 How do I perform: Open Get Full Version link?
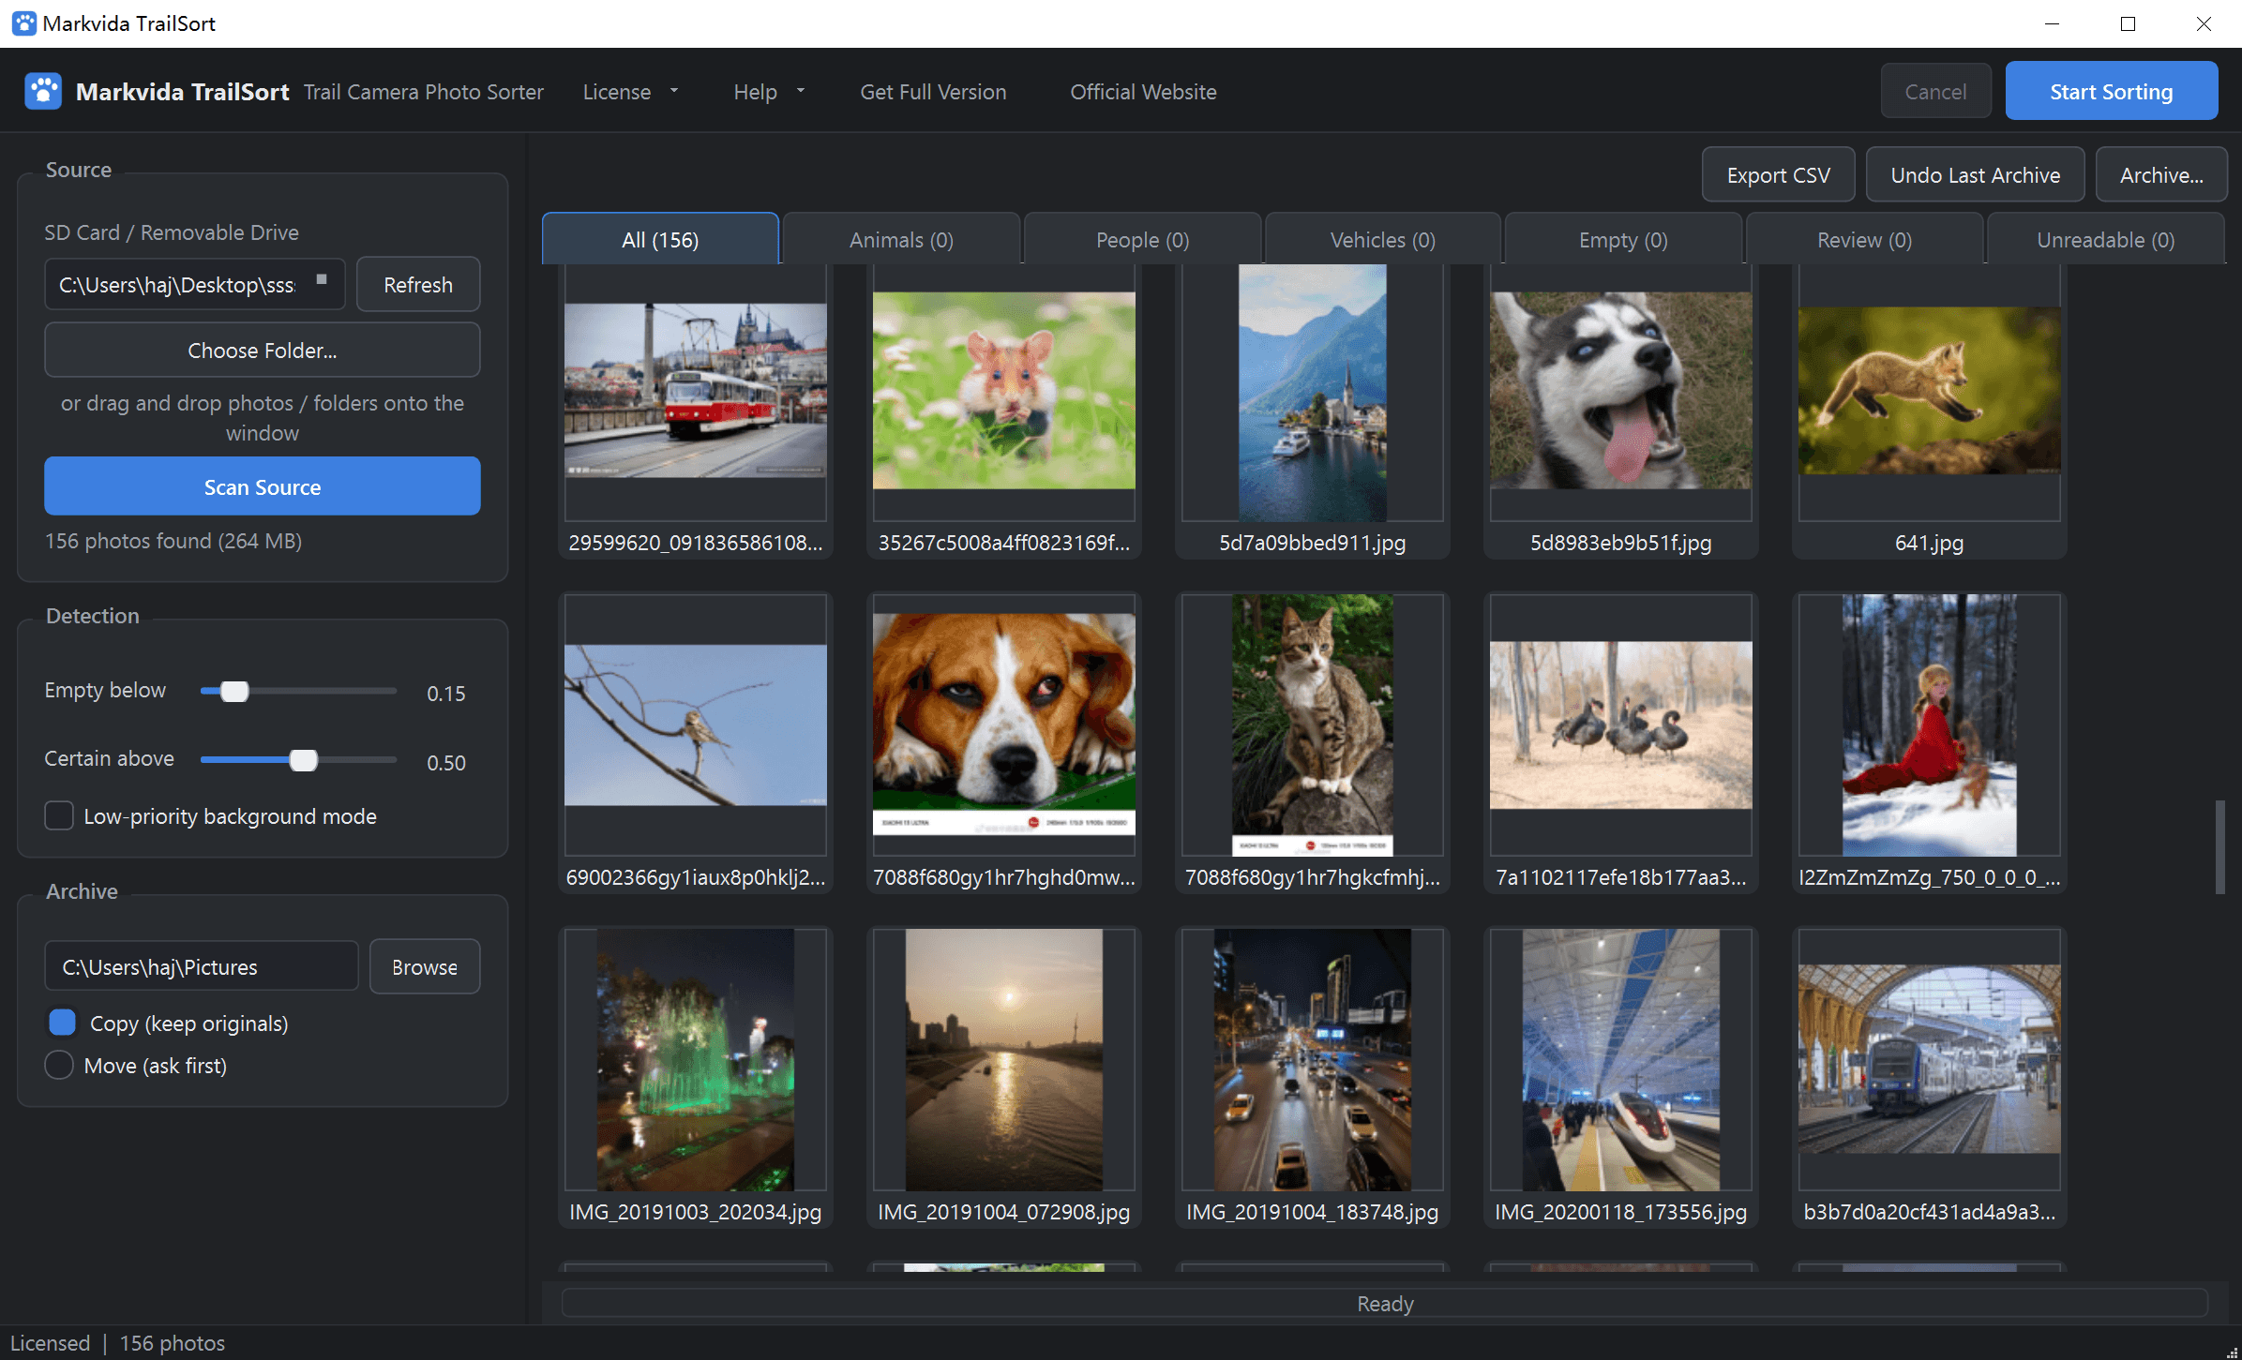click(x=933, y=92)
